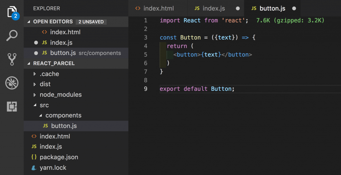Collapse the src folder
Screen dimensions: 341x175
click(x=35, y=105)
